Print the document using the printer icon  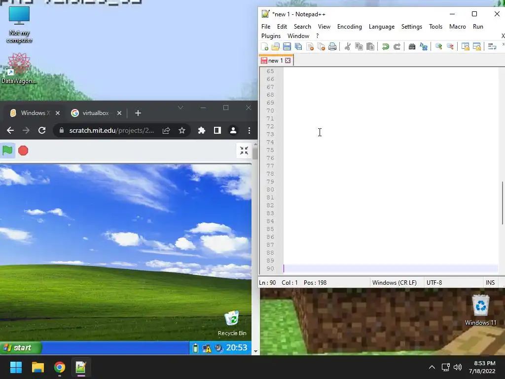[332, 46]
